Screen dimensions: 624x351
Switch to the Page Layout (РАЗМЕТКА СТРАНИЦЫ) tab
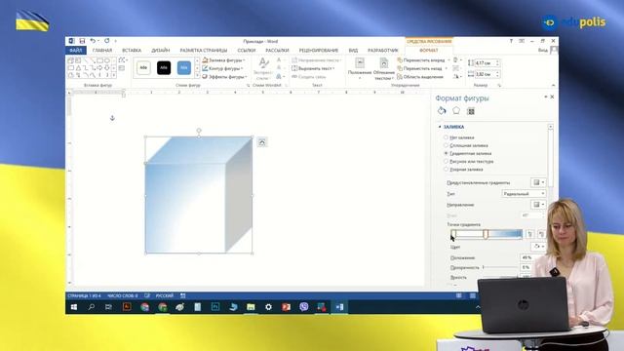pyautogui.click(x=204, y=51)
